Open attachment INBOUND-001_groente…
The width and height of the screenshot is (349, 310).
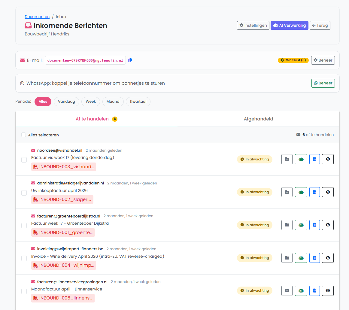(63, 232)
